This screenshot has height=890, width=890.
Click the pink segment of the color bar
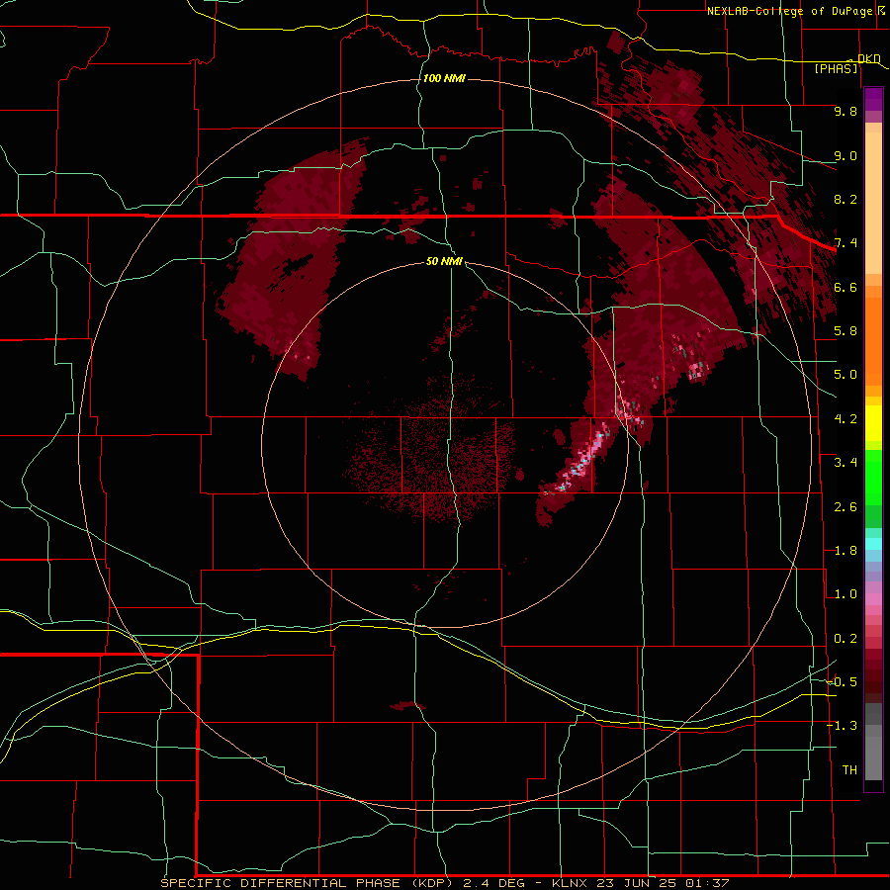(x=873, y=598)
